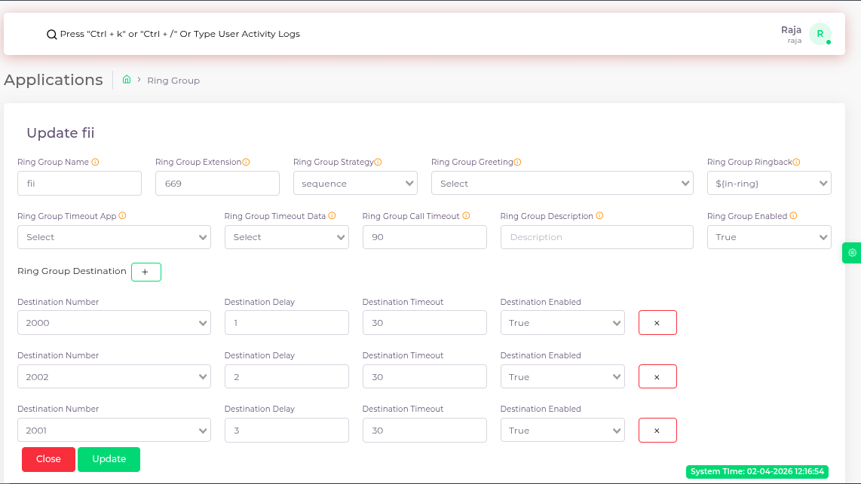Open the Ring Group Enabled dropdown

(769, 237)
